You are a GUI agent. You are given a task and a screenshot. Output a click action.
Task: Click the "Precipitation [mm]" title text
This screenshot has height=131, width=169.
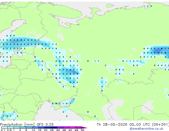pos(17,125)
